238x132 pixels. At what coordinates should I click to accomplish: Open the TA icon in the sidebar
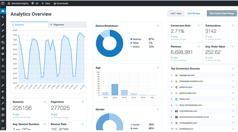click(3, 71)
